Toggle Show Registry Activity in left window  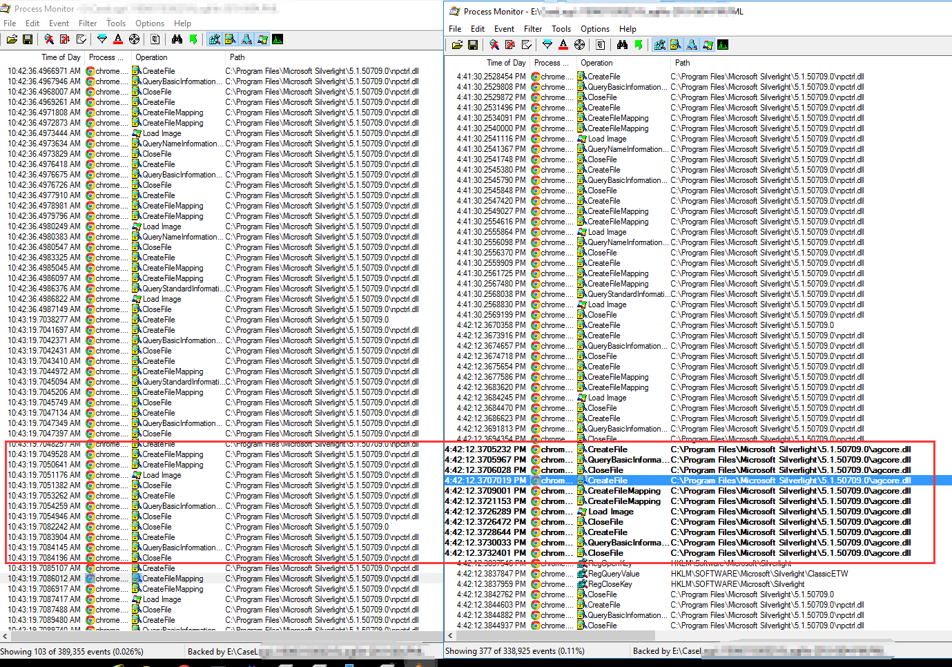pos(215,39)
